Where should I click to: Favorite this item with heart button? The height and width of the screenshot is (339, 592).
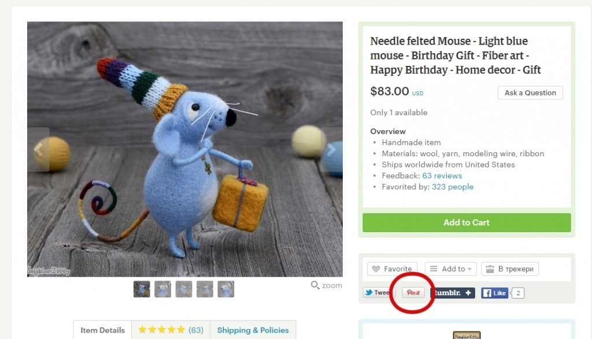[x=392, y=268]
